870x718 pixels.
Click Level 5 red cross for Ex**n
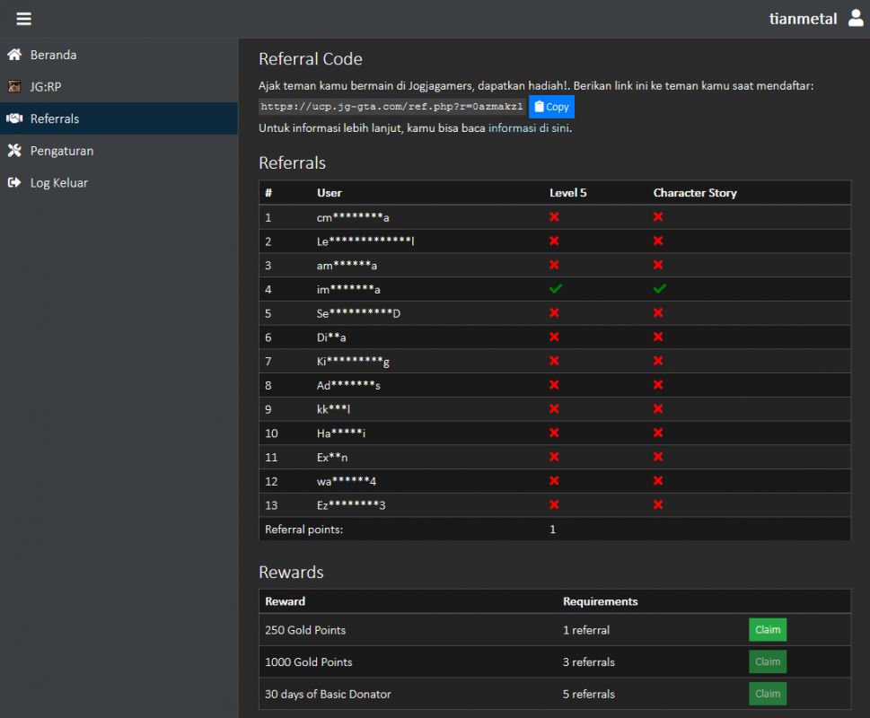pos(554,457)
